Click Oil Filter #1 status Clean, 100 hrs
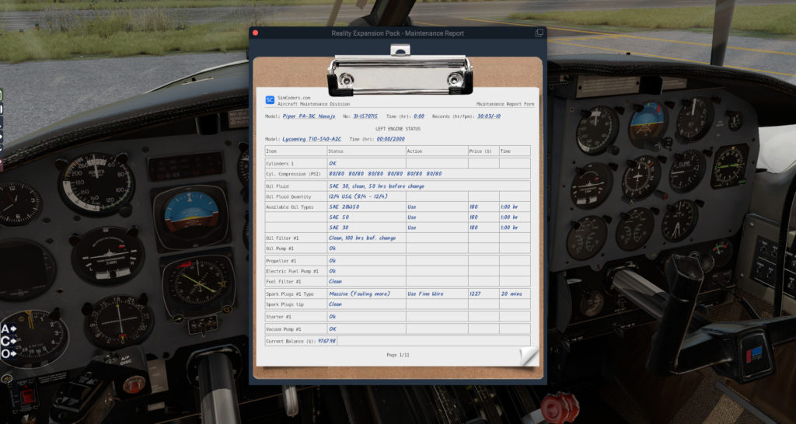 click(x=362, y=238)
